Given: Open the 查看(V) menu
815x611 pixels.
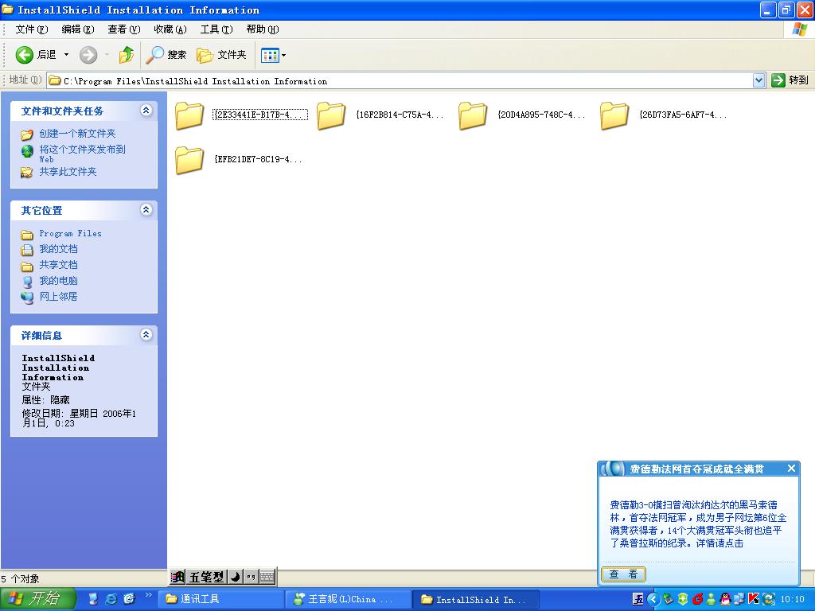Looking at the screenshot, I should tap(123, 29).
